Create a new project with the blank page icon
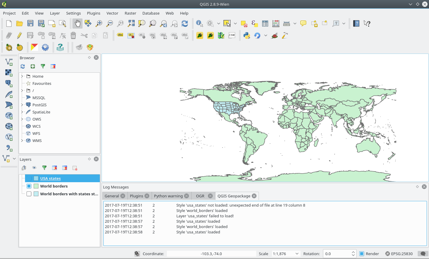 coord(9,24)
